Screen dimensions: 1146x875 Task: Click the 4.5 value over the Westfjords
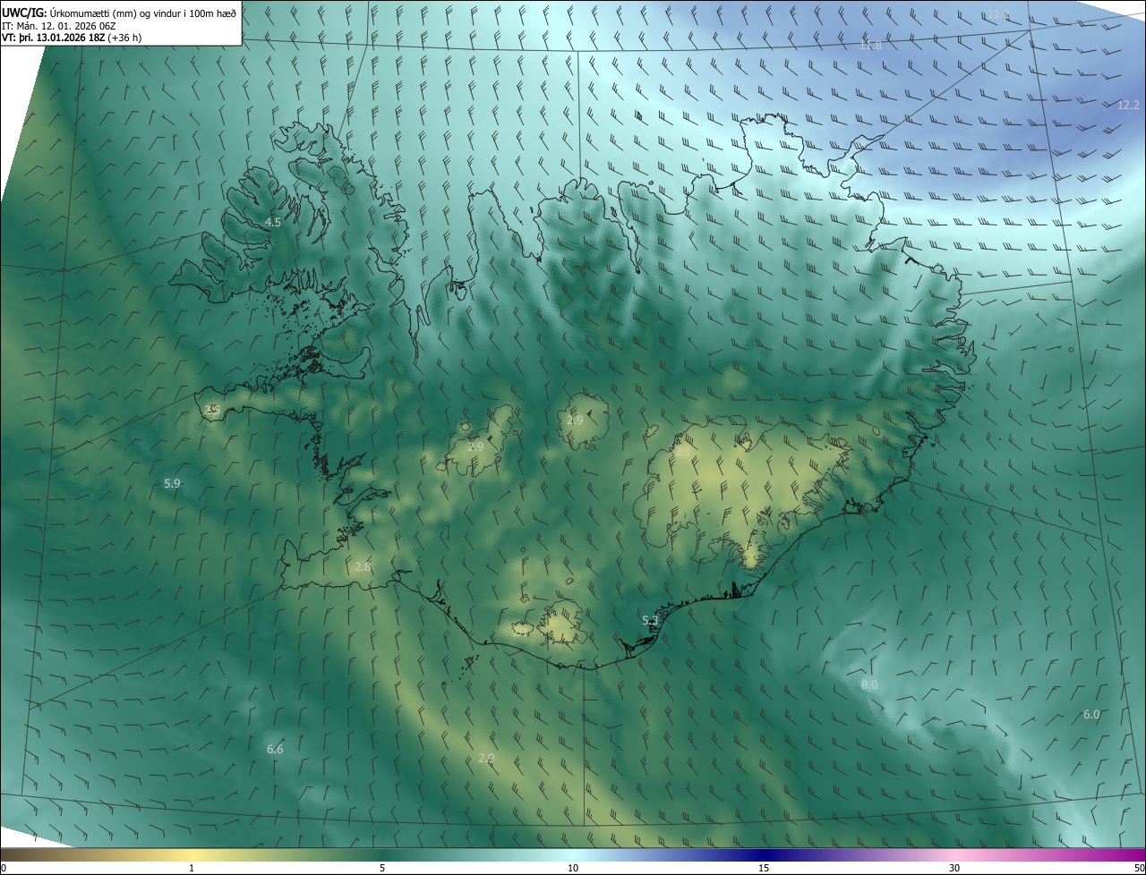[272, 222]
